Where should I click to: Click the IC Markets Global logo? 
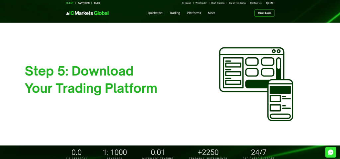(87, 13)
